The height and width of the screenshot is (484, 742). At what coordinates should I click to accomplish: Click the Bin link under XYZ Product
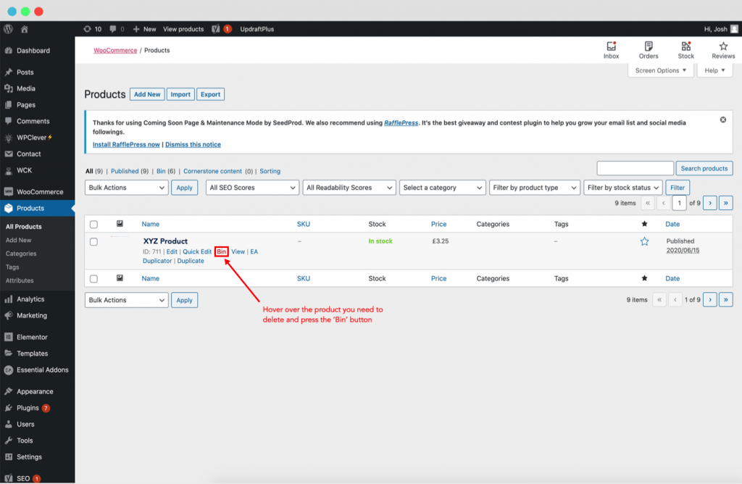click(222, 251)
